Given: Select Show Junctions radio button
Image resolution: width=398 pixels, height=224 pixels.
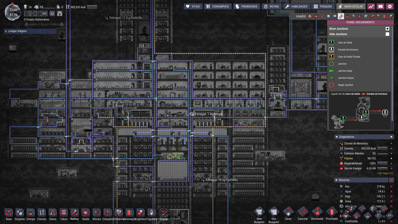Looking at the screenshot, I should (x=387, y=29).
